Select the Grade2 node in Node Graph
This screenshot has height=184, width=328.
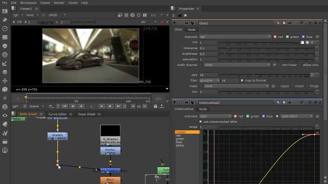[57, 136]
